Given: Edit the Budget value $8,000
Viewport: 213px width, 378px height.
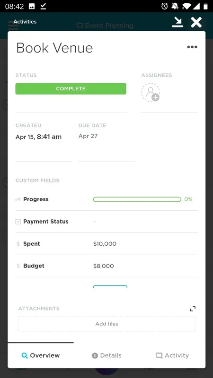Looking at the screenshot, I should tap(103, 266).
